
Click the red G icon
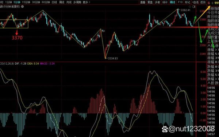pyautogui.click(x=209, y=3)
